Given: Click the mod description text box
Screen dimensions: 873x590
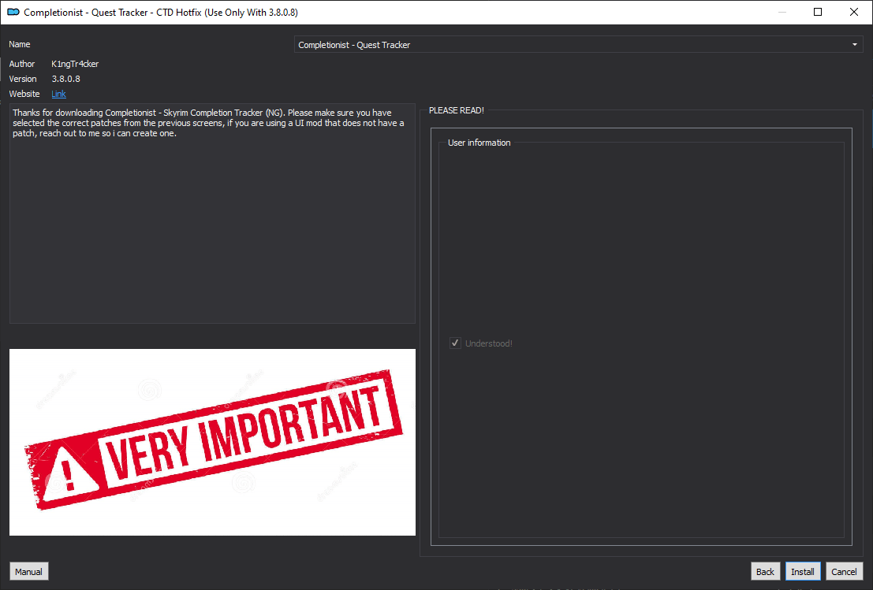Looking at the screenshot, I should click(213, 213).
